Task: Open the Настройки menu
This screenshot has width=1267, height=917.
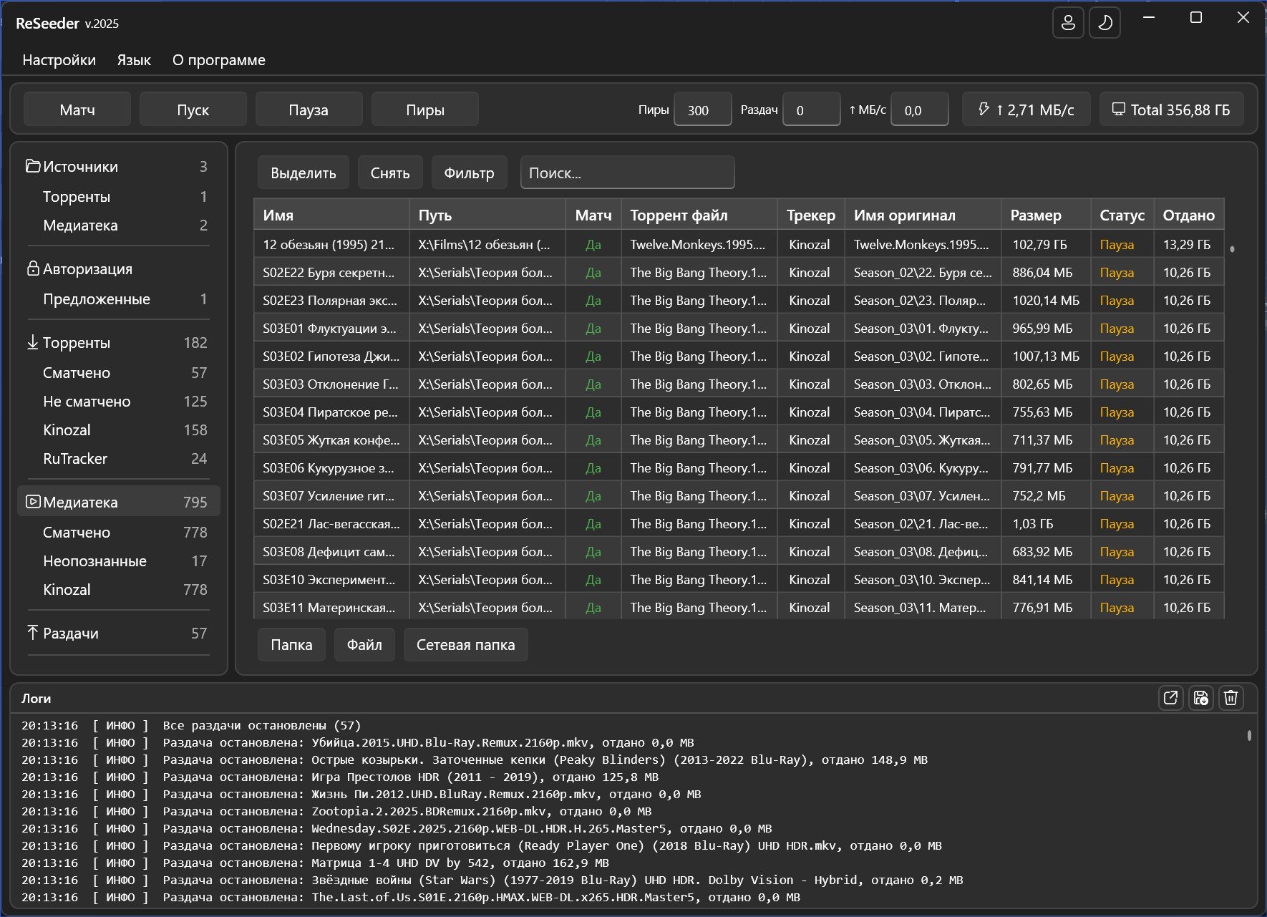Action: [59, 60]
